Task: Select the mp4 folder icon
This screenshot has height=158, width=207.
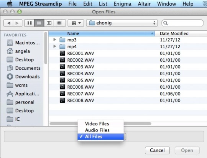Action: [x=62, y=46]
